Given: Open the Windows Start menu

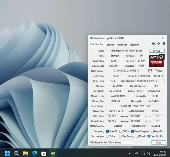Looking at the screenshot, I should tap(7, 153).
